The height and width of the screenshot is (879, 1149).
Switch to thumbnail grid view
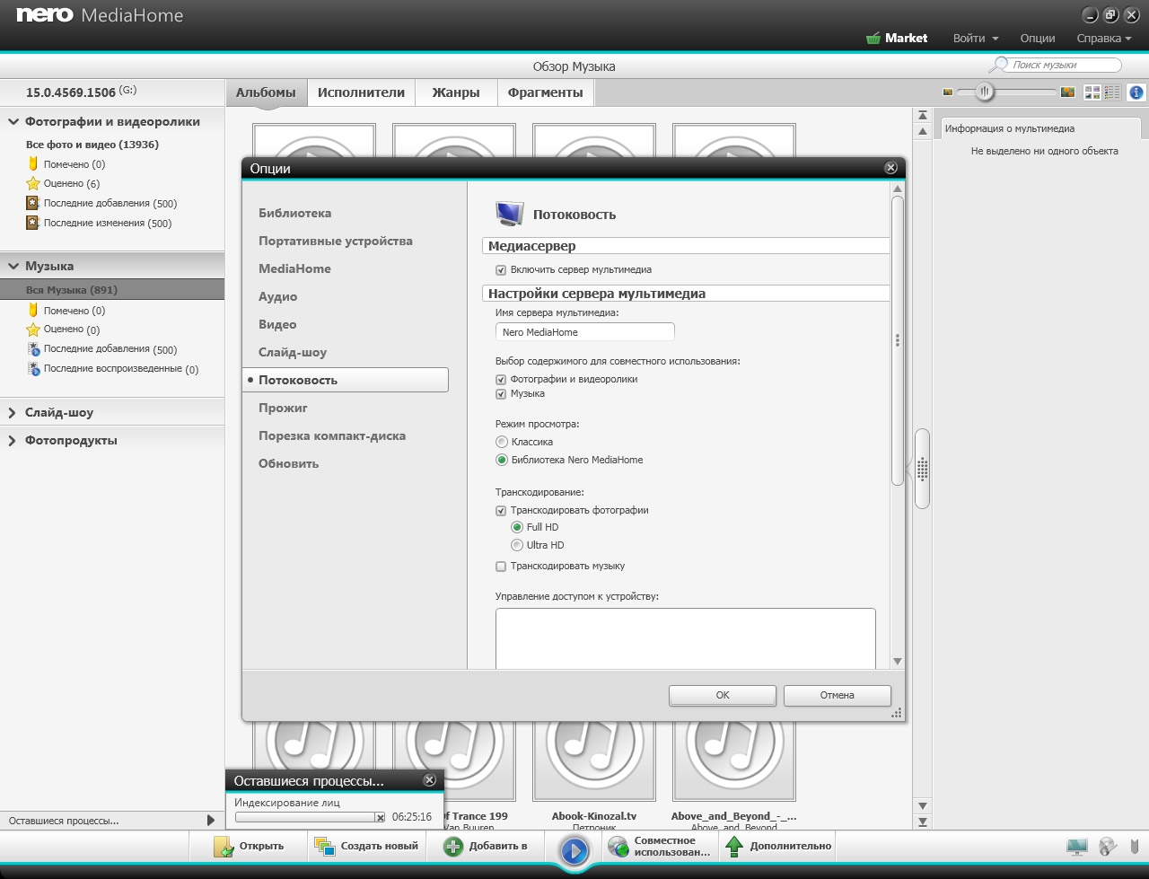(1092, 92)
